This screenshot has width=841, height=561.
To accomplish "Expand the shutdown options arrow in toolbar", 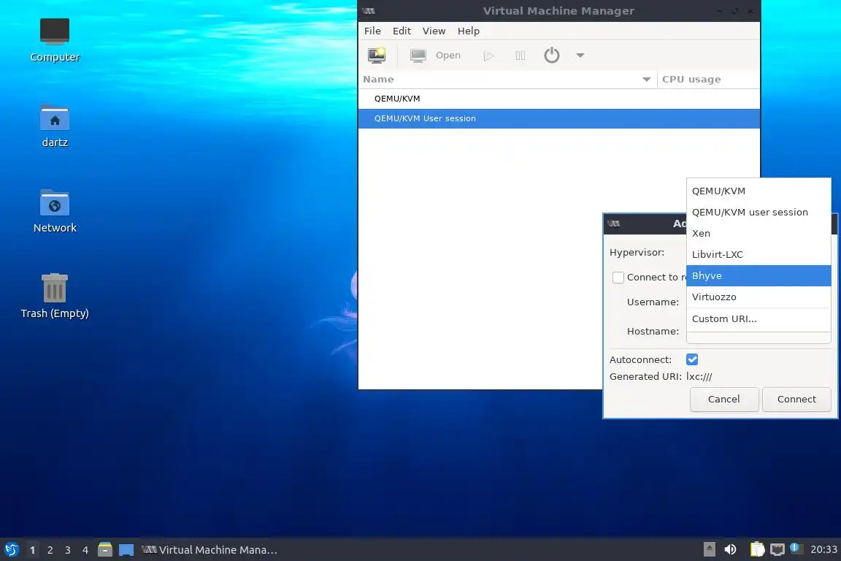I will [580, 56].
